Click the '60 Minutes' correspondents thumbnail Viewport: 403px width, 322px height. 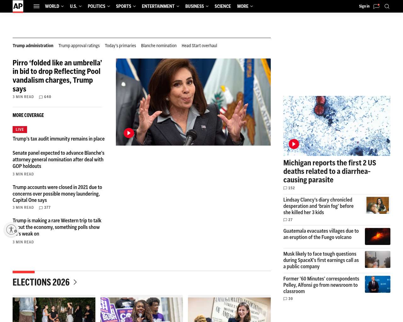(x=377, y=284)
